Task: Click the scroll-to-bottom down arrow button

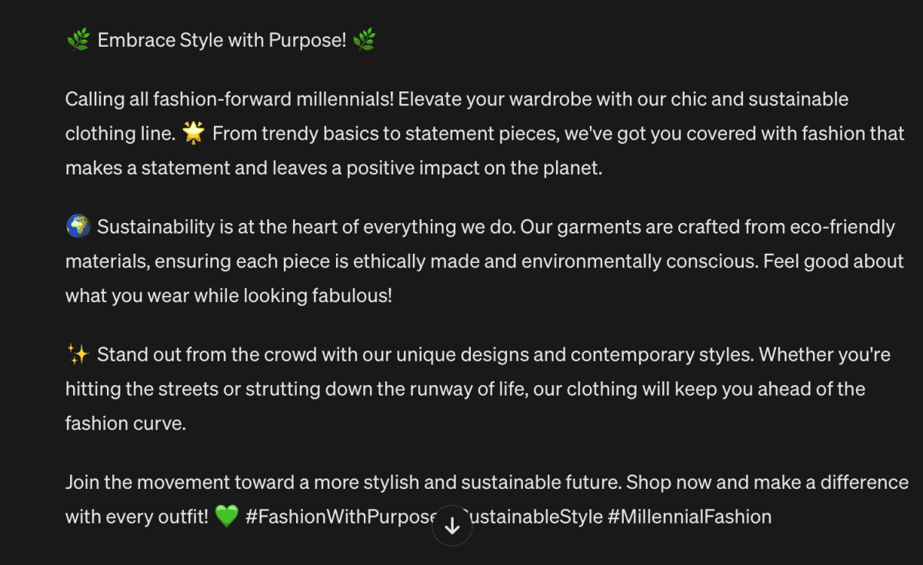Action: tap(452, 526)
